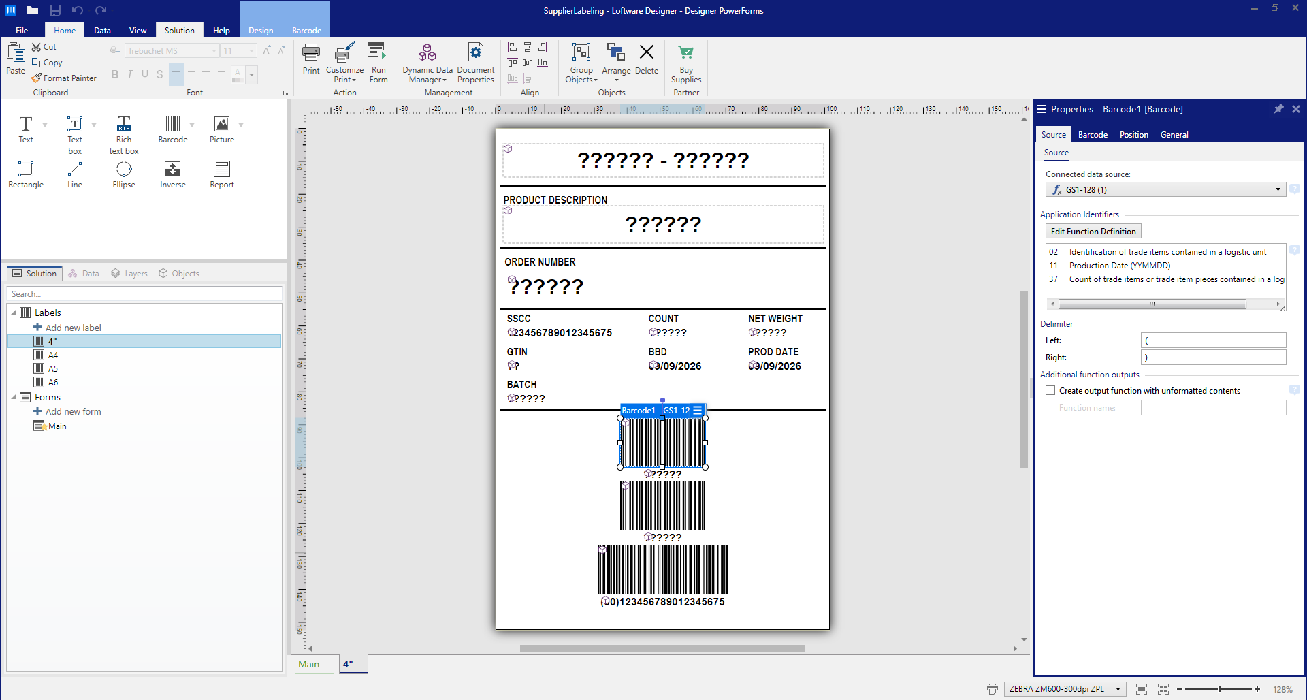Viewport: 1307px width, 700px height.
Task: Click the Copy button
Action: pos(47,63)
